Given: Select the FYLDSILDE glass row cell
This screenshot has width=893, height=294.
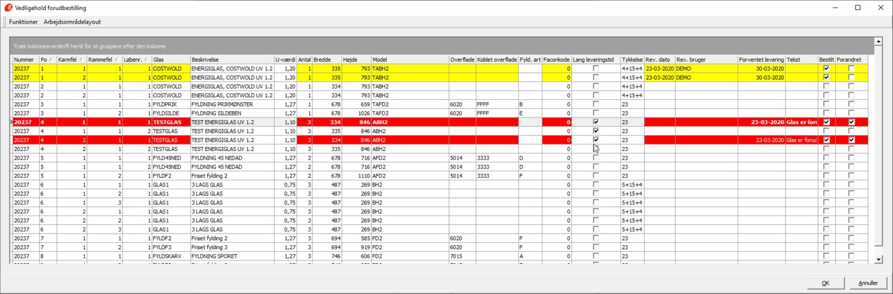Looking at the screenshot, I should (170, 113).
